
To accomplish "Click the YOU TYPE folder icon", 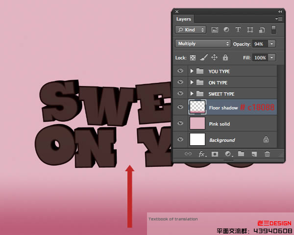I will coord(200,71).
